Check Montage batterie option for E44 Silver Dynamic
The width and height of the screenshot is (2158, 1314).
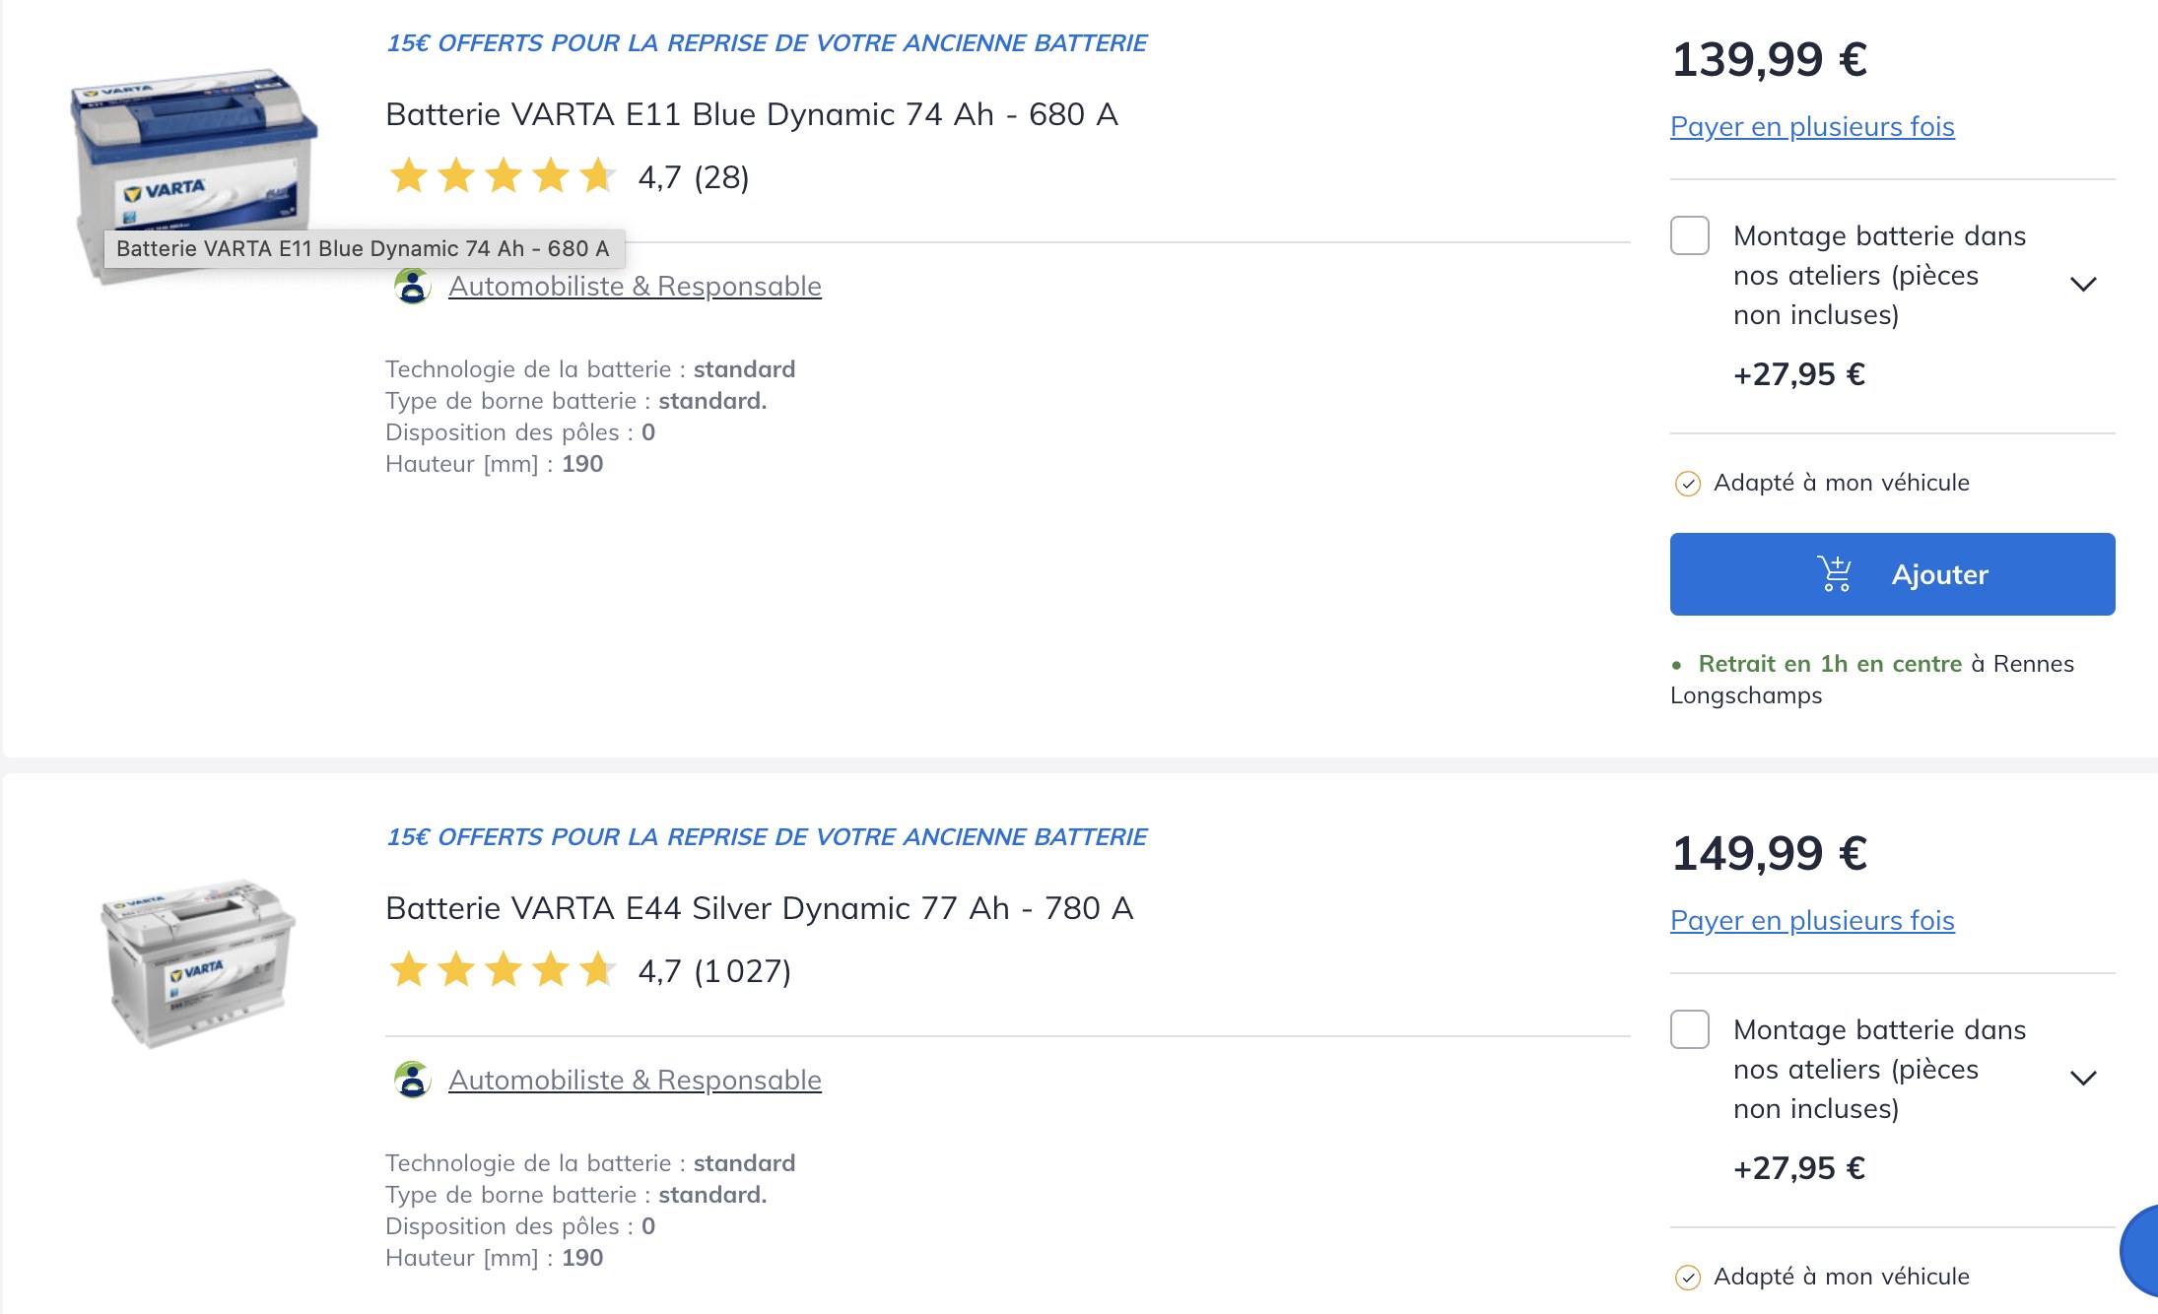[x=1690, y=1029]
